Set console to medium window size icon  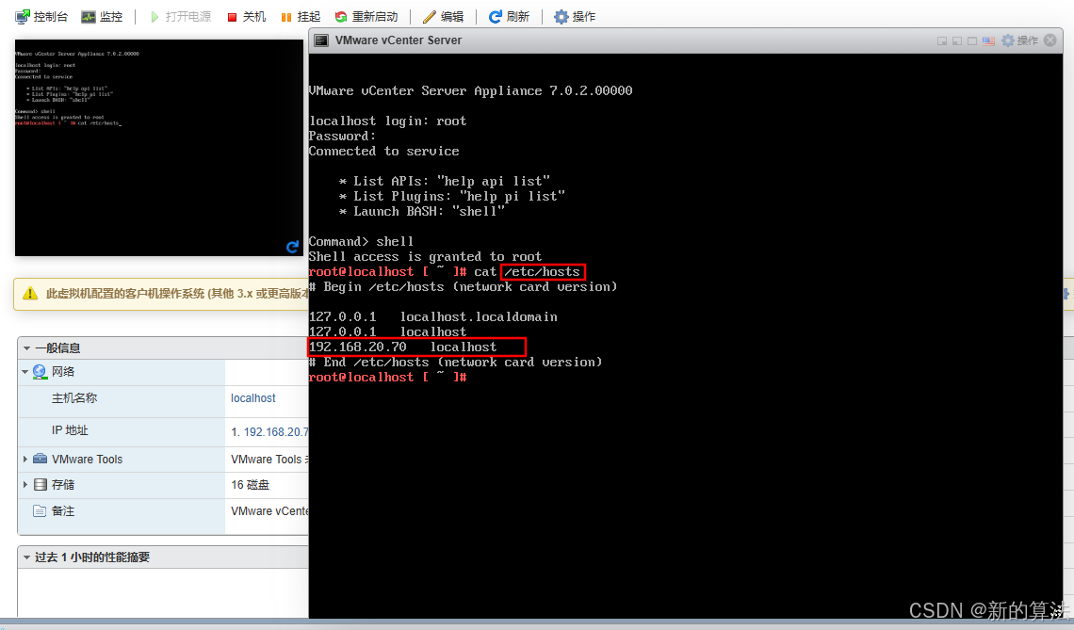click(957, 41)
